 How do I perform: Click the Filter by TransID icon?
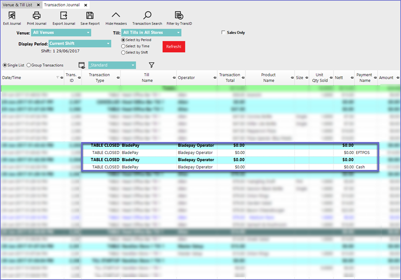pos(179,15)
